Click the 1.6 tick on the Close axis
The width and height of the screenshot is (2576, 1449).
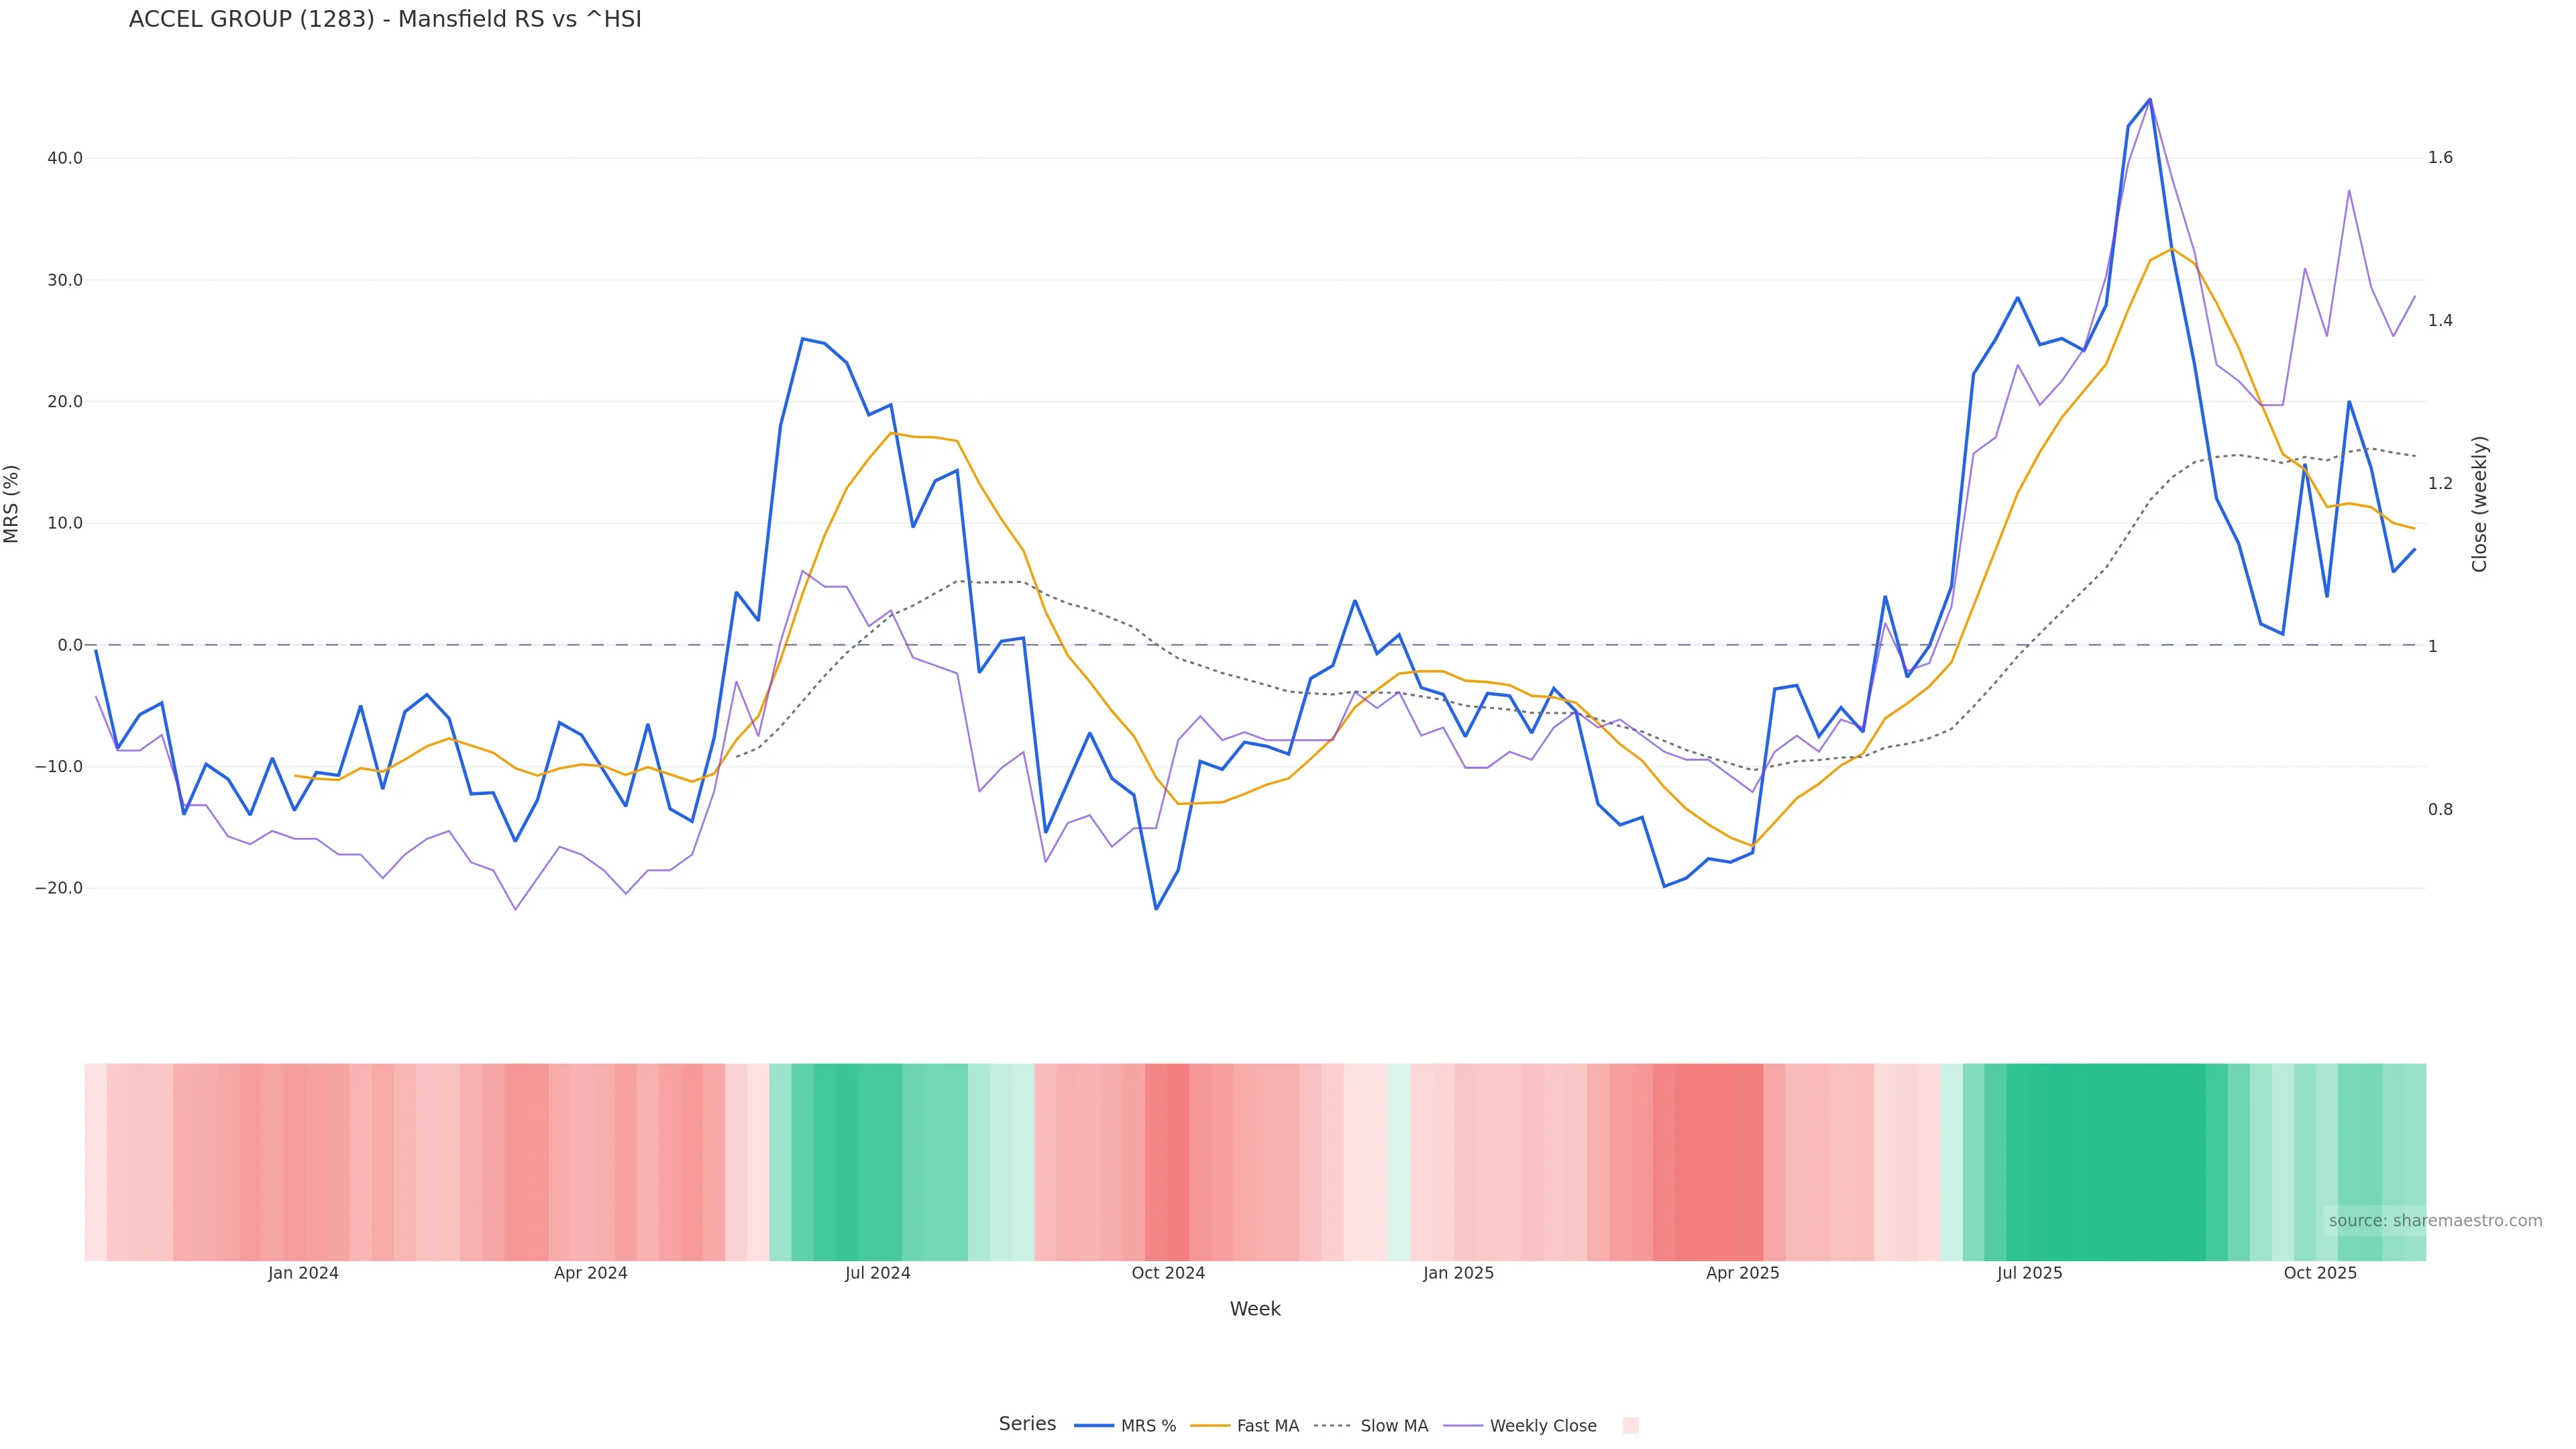point(2440,157)
